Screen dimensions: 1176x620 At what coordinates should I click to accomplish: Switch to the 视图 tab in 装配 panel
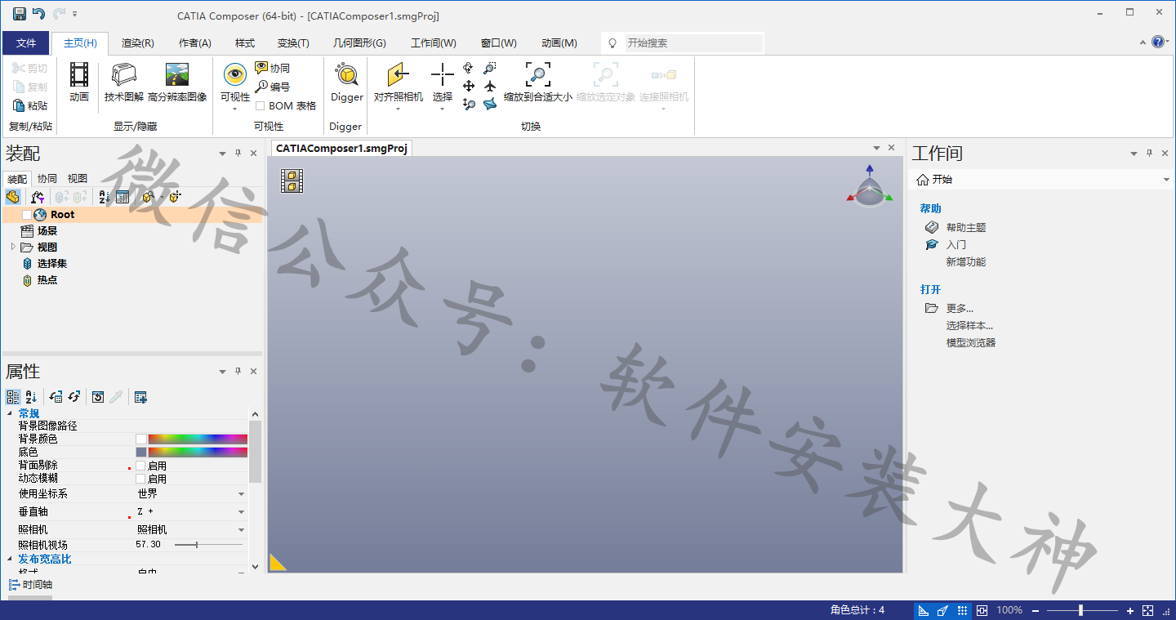click(77, 178)
